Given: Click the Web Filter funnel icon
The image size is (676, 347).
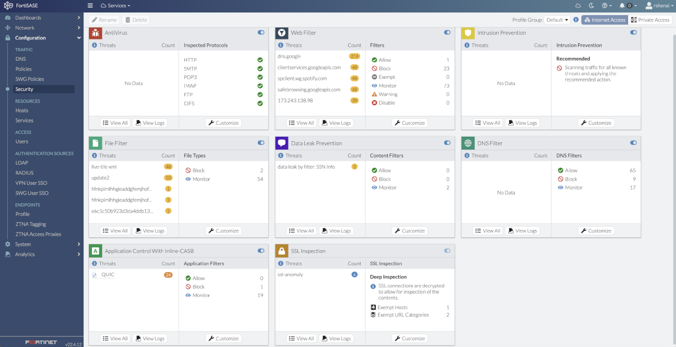Looking at the screenshot, I should (x=282, y=33).
